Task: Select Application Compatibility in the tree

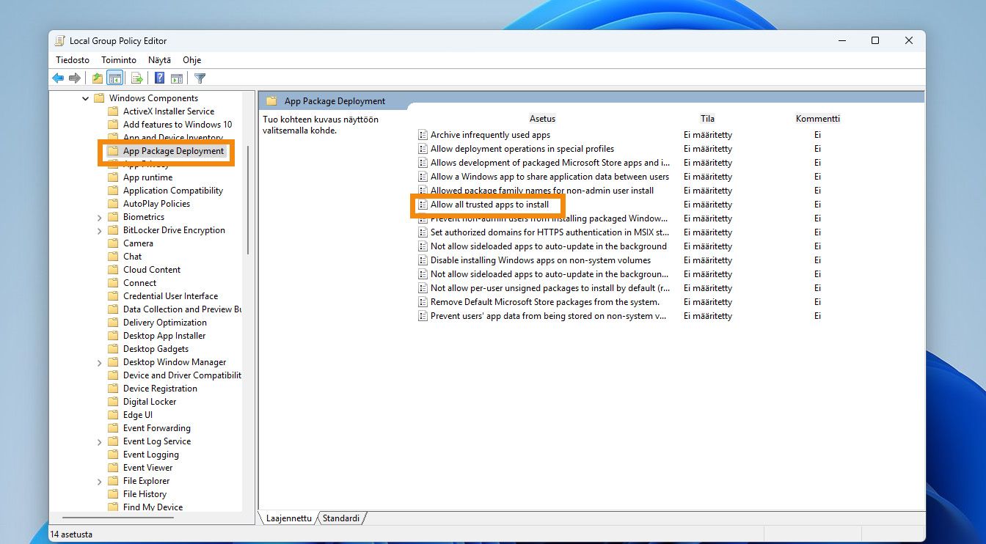Action: coord(173,191)
